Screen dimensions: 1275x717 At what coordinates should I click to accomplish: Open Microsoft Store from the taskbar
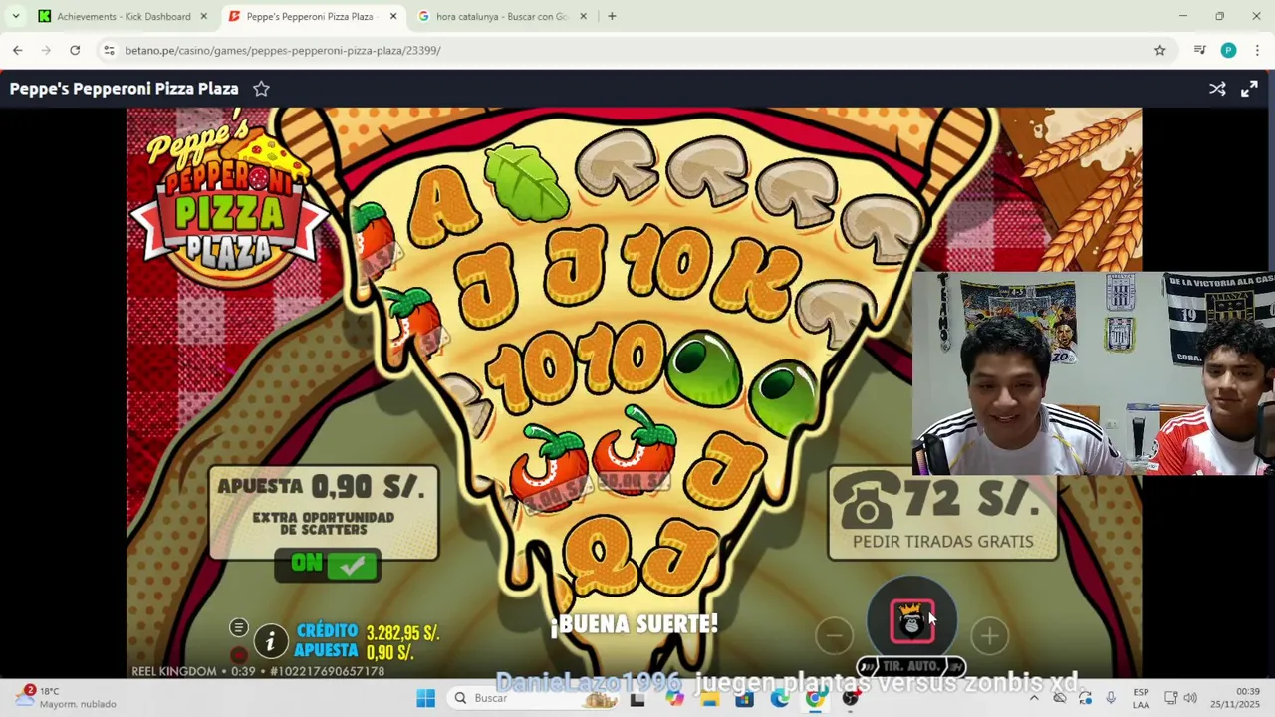click(745, 698)
